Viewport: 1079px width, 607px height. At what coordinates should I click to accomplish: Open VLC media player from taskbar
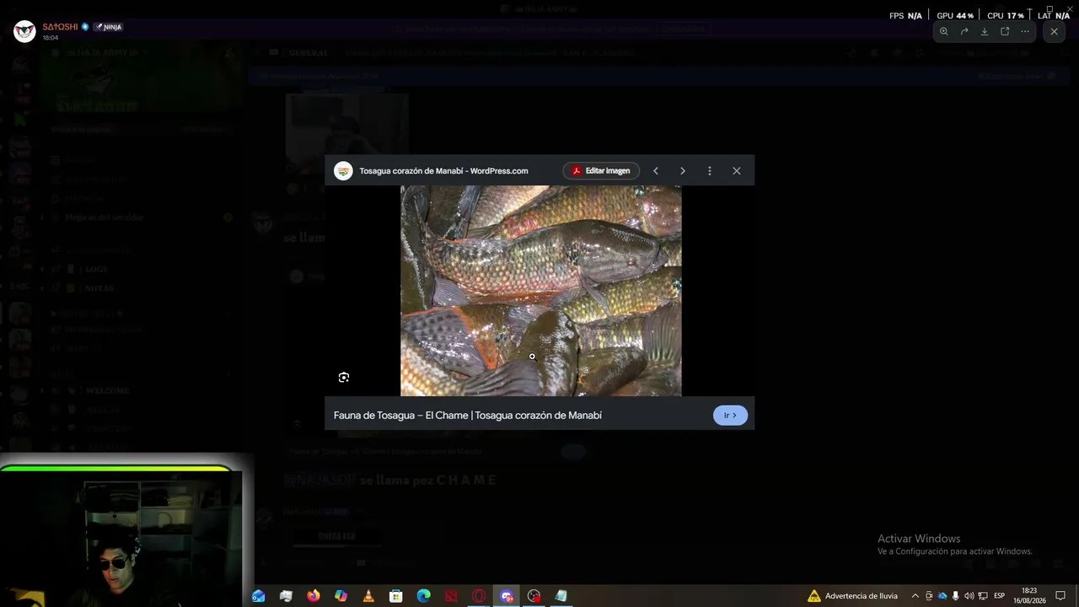[368, 596]
